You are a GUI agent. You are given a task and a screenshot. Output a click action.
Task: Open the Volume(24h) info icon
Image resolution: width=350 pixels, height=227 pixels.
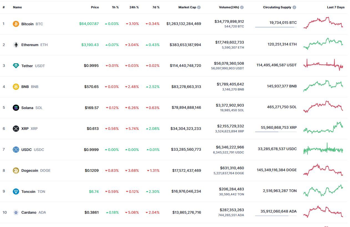242,7
